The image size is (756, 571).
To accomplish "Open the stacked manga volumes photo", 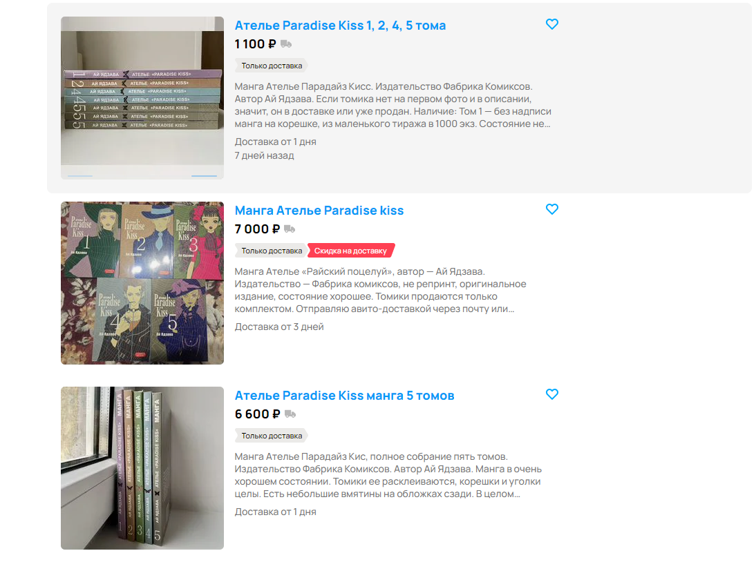I will 142,98.
